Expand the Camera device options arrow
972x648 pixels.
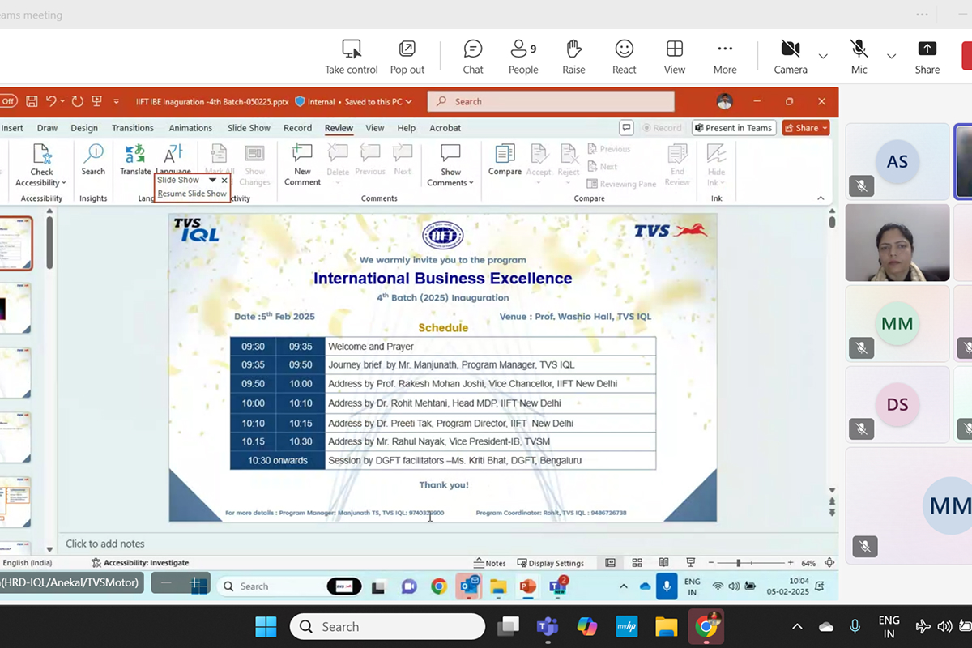[x=823, y=56]
